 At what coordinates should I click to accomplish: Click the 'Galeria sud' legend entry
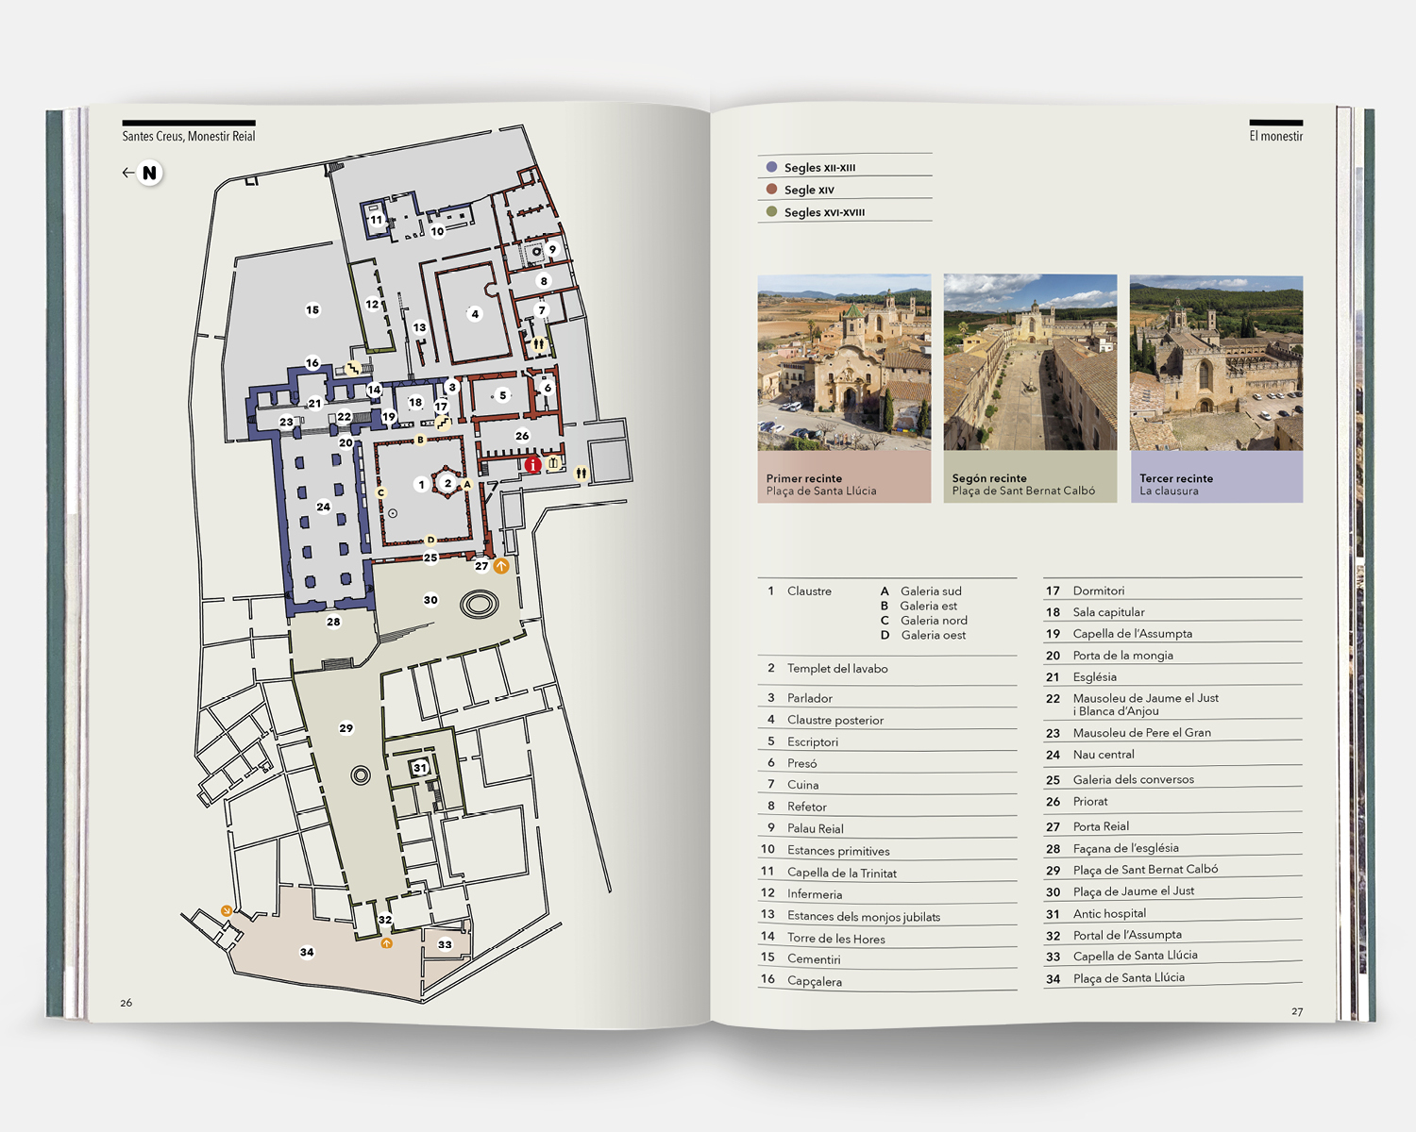click(931, 591)
